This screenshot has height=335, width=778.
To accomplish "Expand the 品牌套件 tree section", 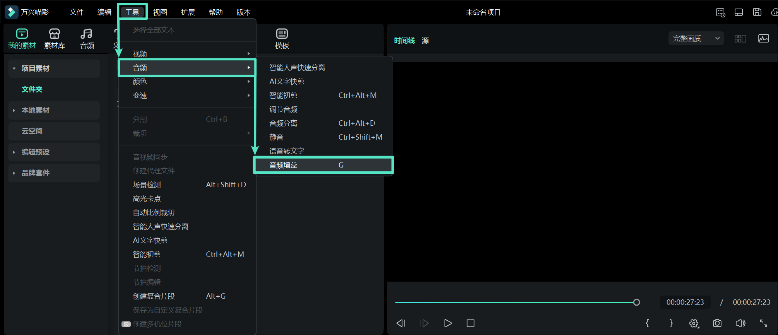I will [14, 173].
